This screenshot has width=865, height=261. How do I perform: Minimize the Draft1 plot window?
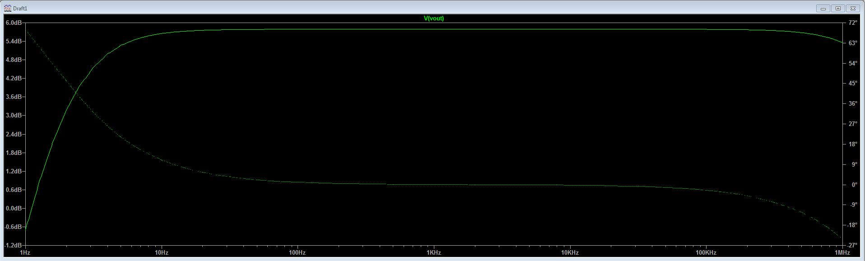pyautogui.click(x=823, y=8)
